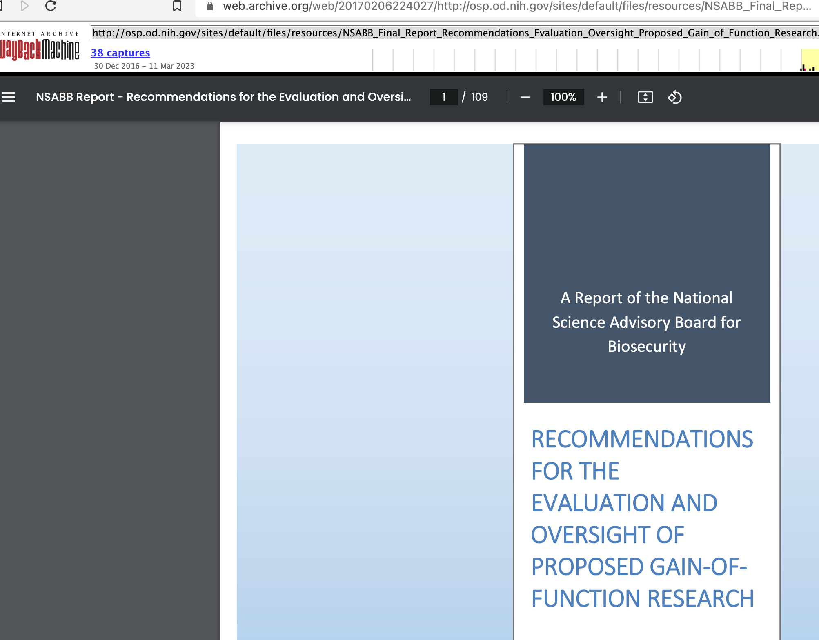Click the zoom out minus button
This screenshot has width=819, height=640.
click(x=525, y=97)
